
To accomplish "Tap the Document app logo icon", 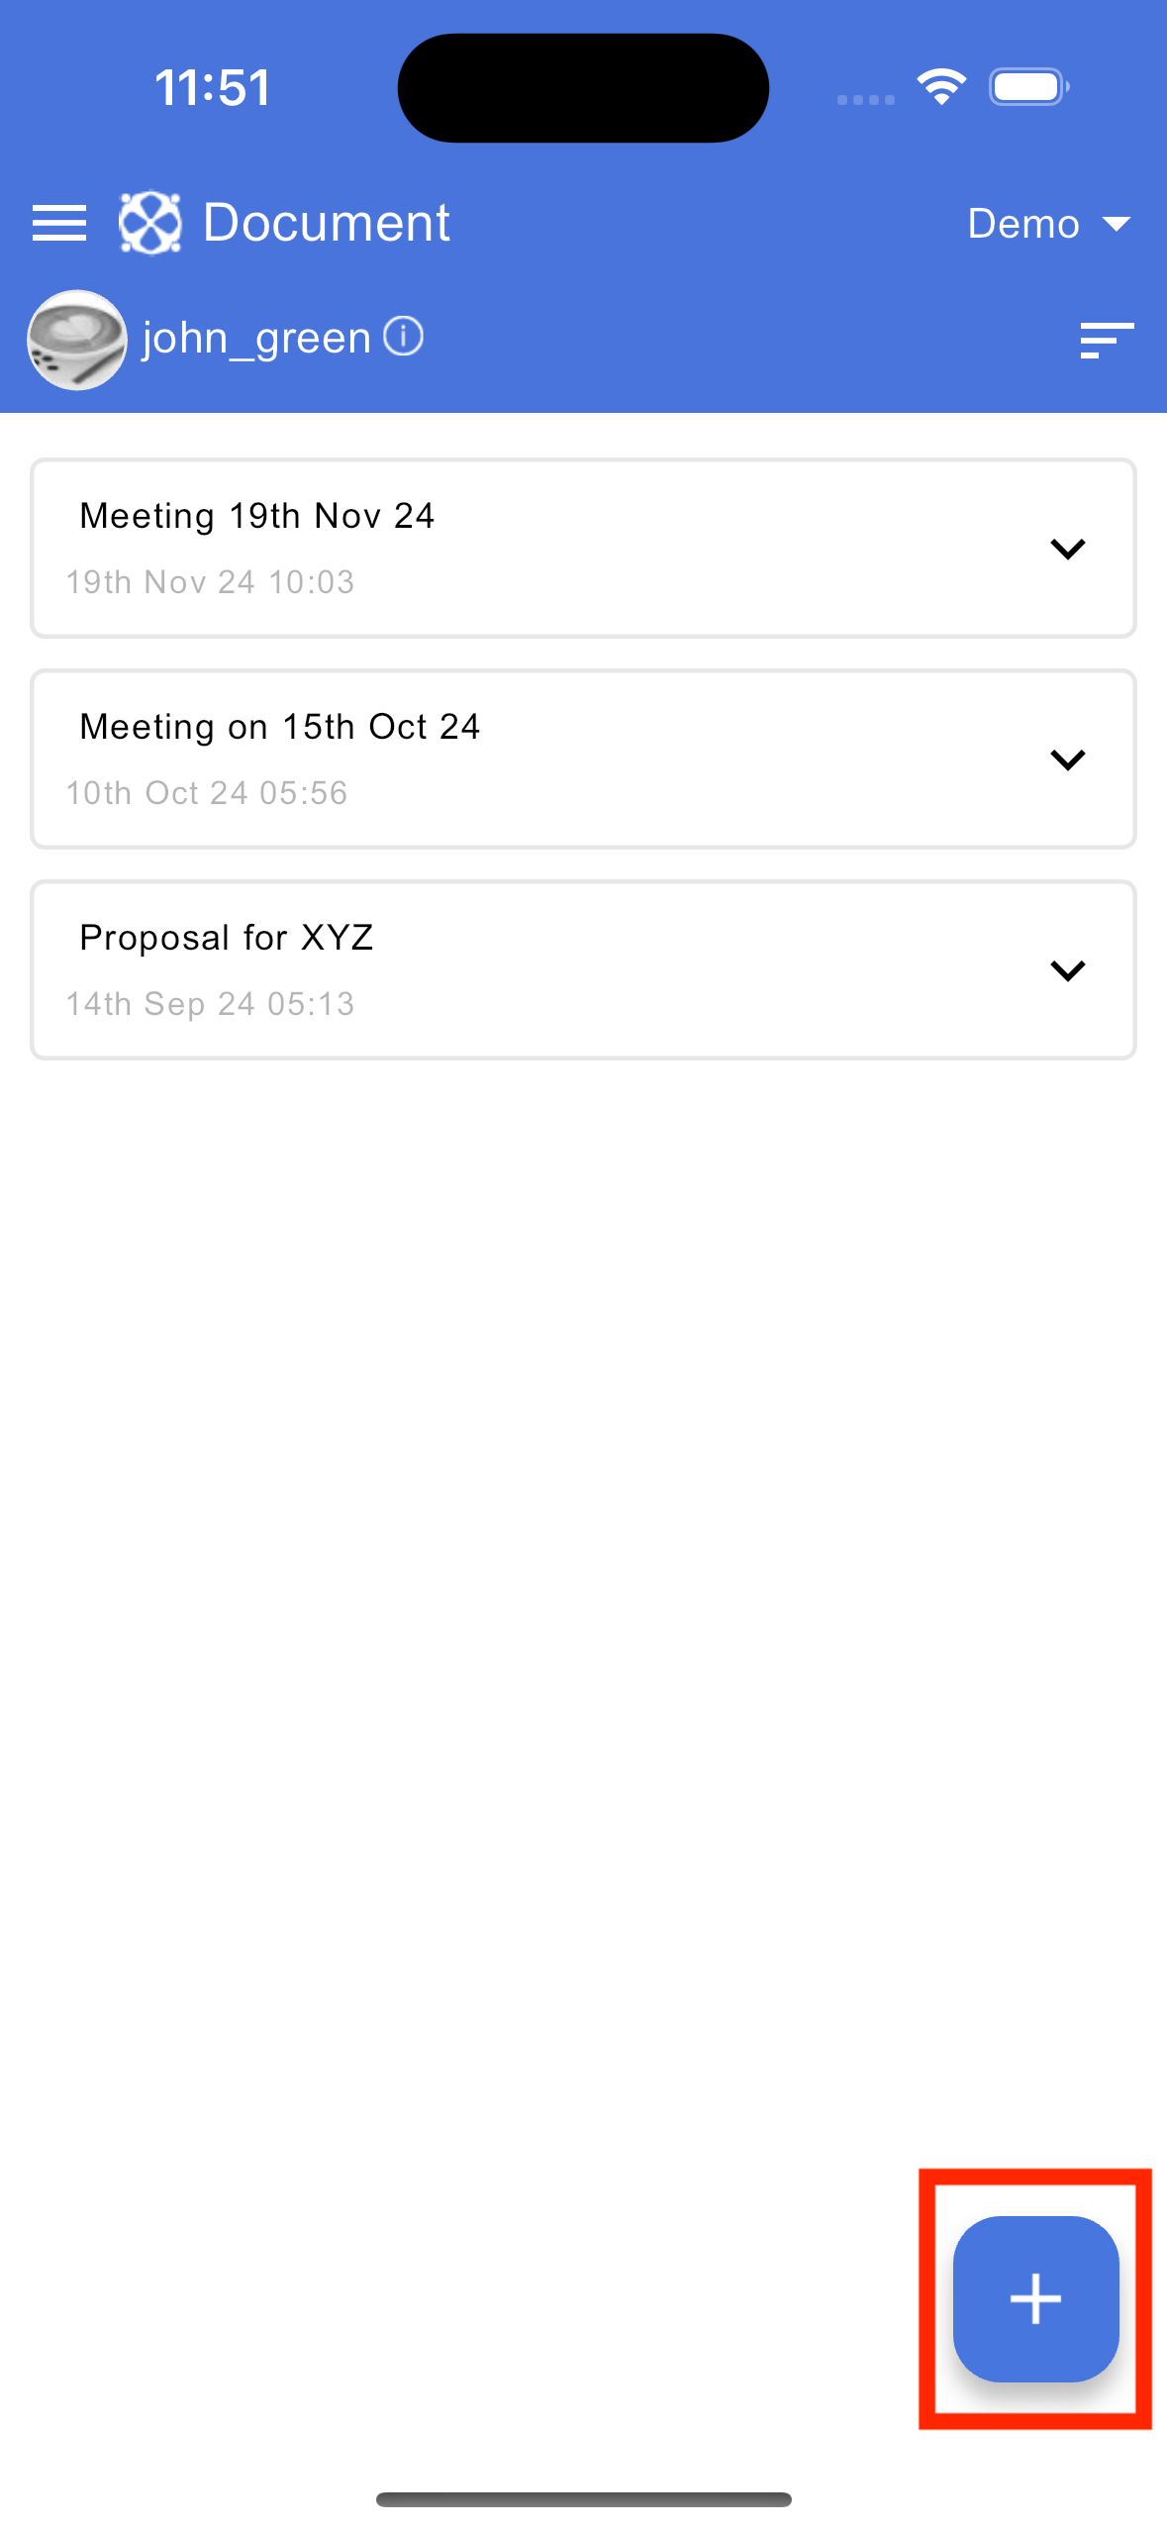I will 150,223.
